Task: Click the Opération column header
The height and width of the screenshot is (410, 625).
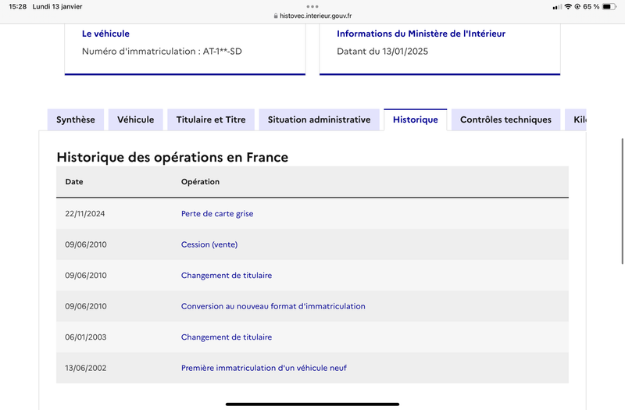Action: tap(200, 182)
